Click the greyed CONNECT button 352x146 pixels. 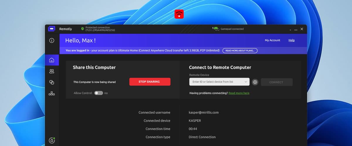[x=277, y=82]
